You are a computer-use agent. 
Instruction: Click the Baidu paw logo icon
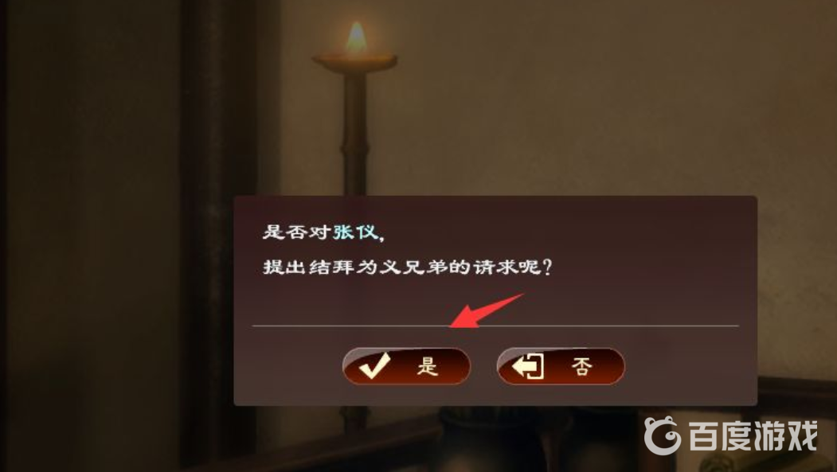click(663, 435)
